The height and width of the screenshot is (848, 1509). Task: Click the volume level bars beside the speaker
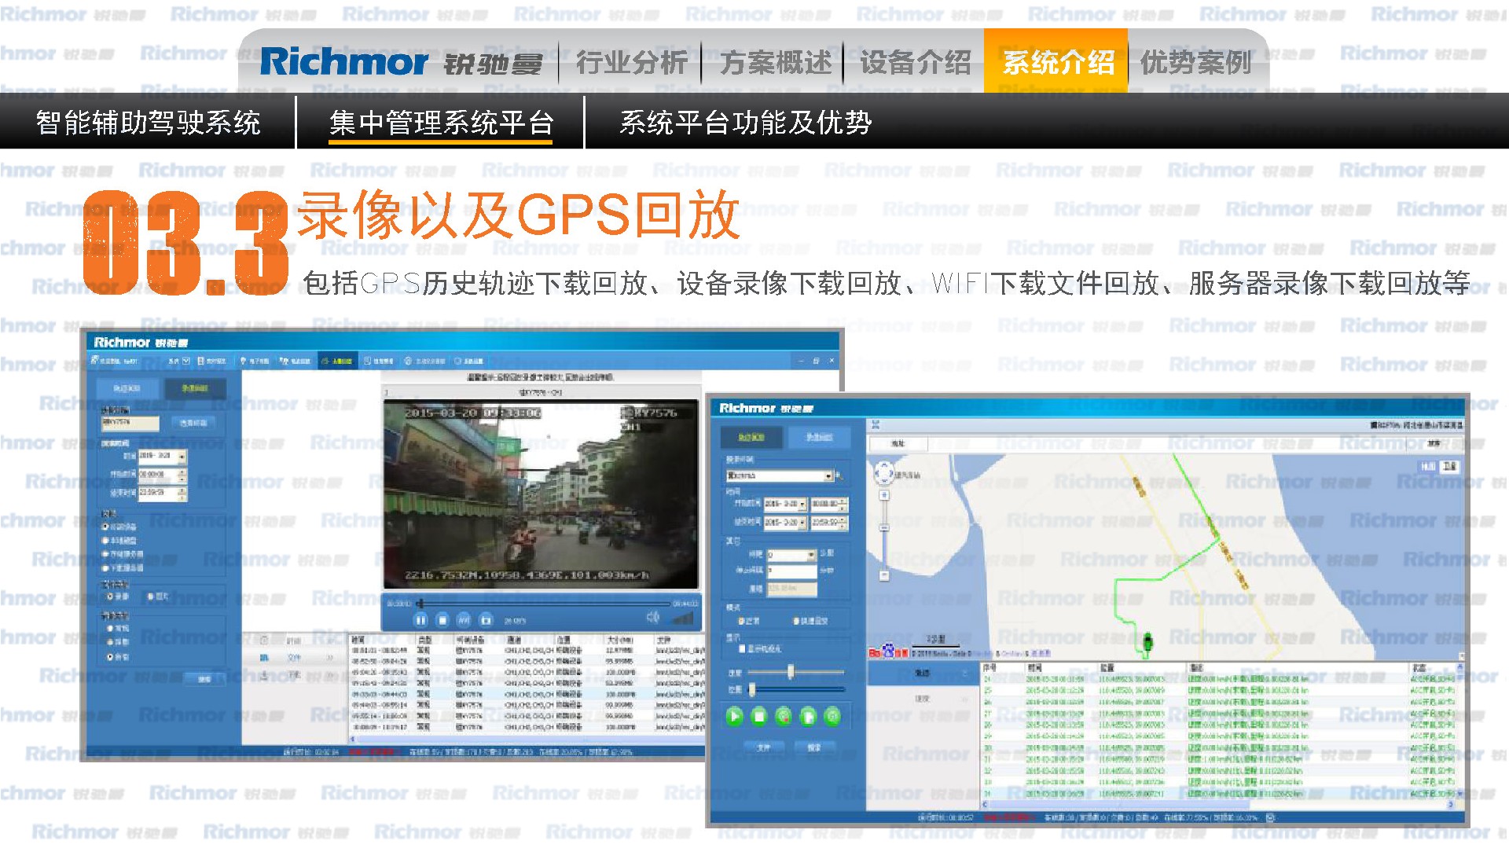681,619
